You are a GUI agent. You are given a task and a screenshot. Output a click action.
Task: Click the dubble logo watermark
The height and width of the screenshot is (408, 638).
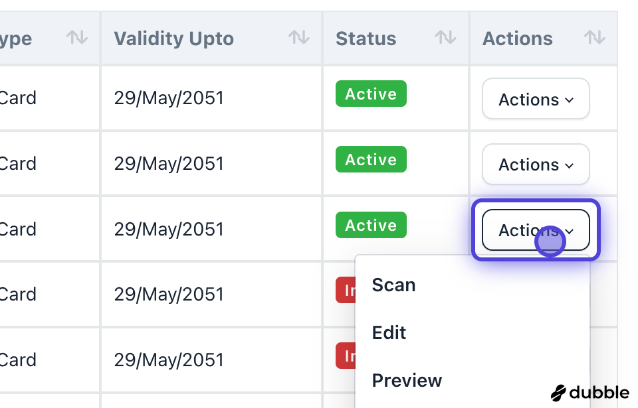click(x=590, y=392)
